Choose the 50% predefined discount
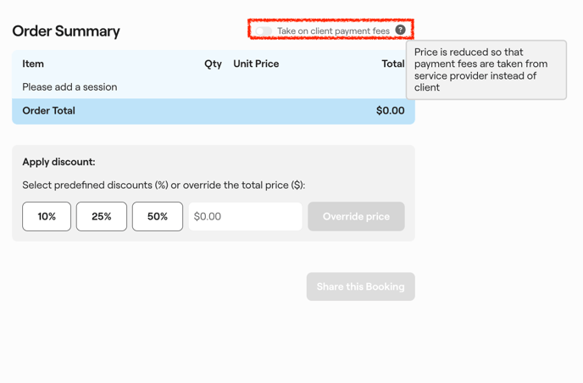Viewport: 583px width, 383px height. click(158, 217)
